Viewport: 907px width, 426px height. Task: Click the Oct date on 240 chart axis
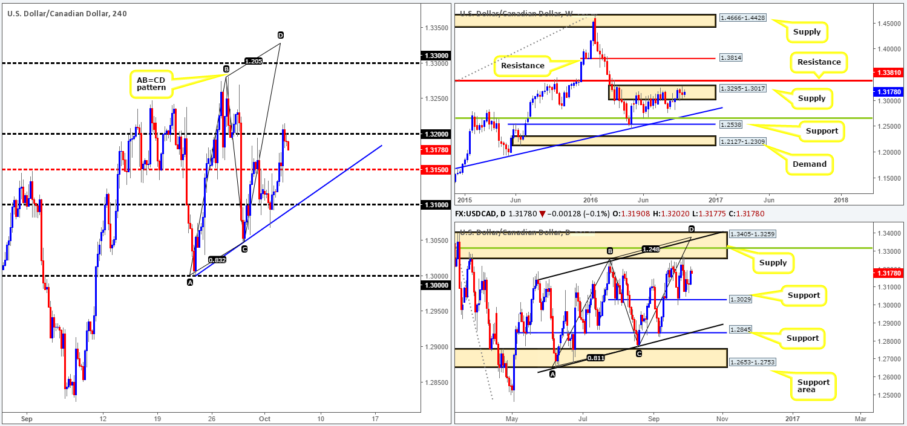(266, 418)
